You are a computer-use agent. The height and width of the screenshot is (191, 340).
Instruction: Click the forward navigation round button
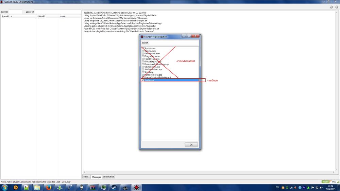(337, 7)
